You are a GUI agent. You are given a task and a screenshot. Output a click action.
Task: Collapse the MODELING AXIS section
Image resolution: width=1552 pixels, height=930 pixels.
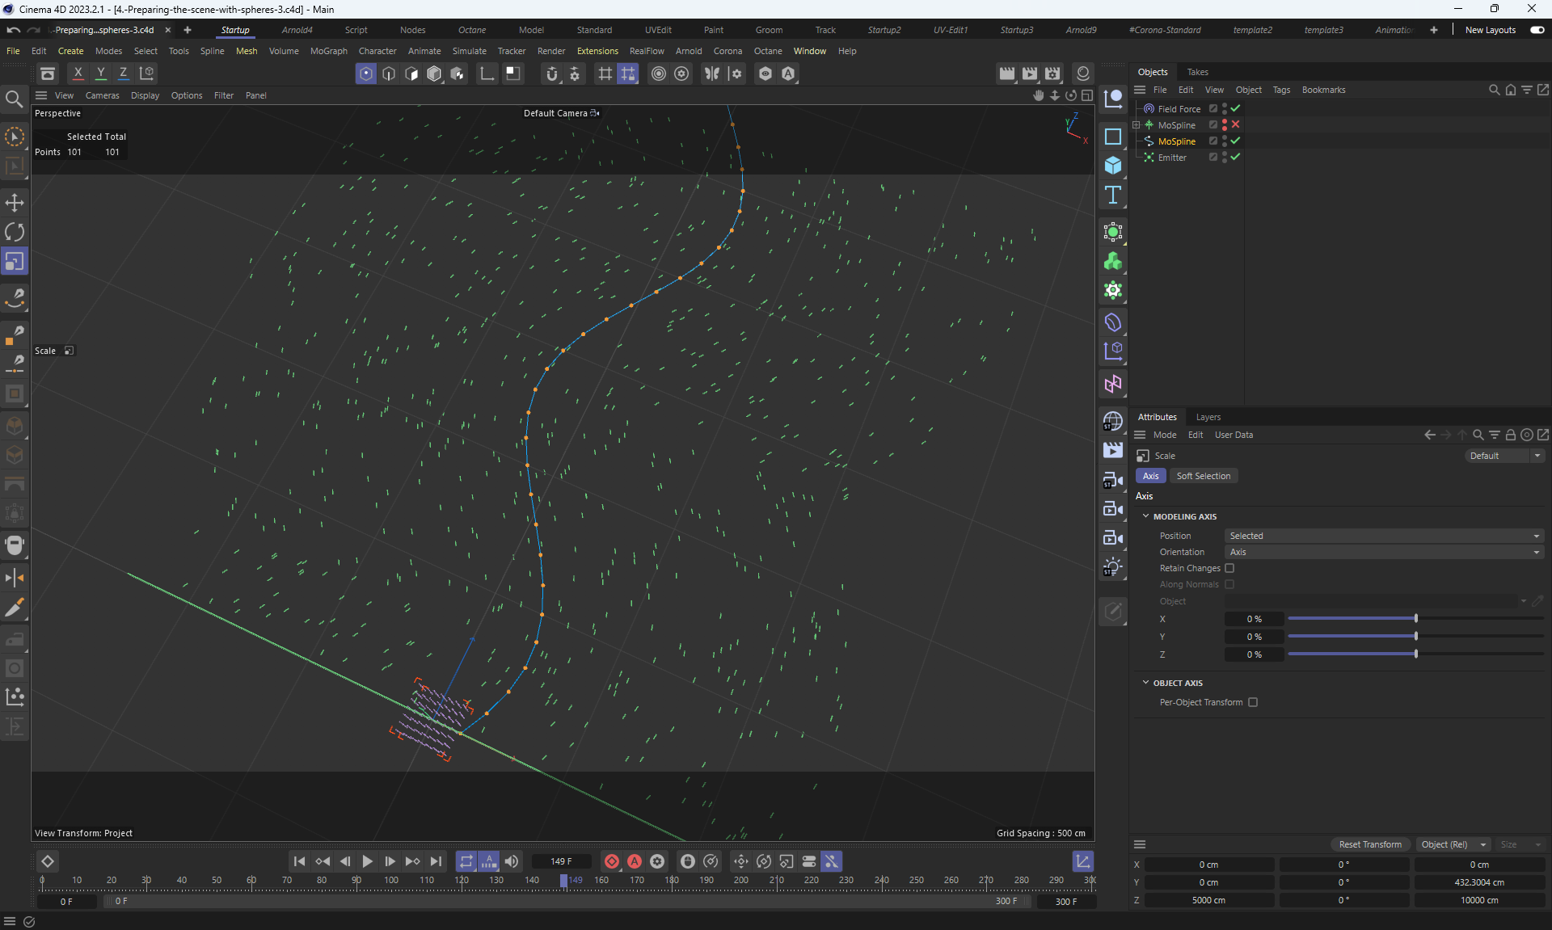coord(1145,516)
